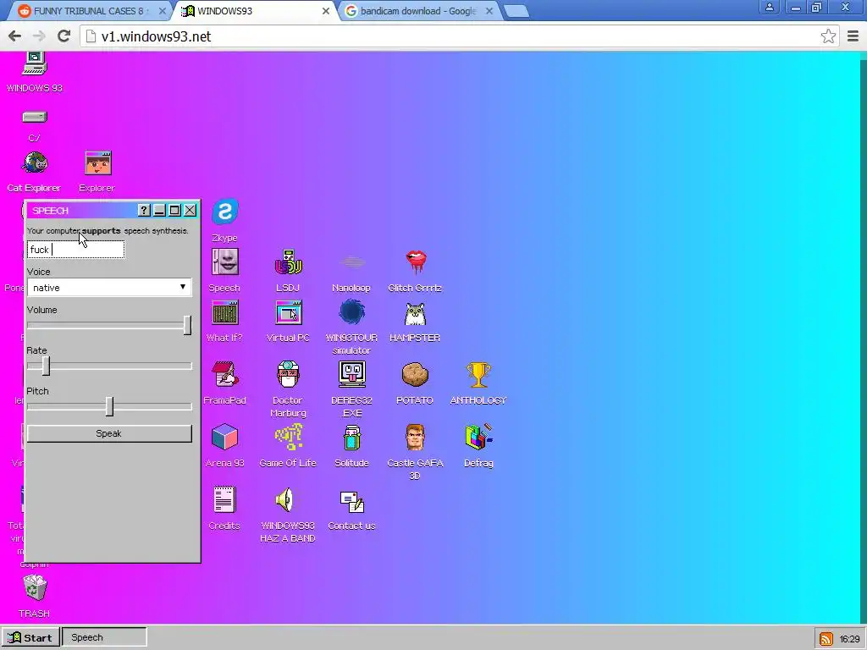Click the RSS feed tray icon
This screenshot has width=867, height=650.
(x=826, y=638)
